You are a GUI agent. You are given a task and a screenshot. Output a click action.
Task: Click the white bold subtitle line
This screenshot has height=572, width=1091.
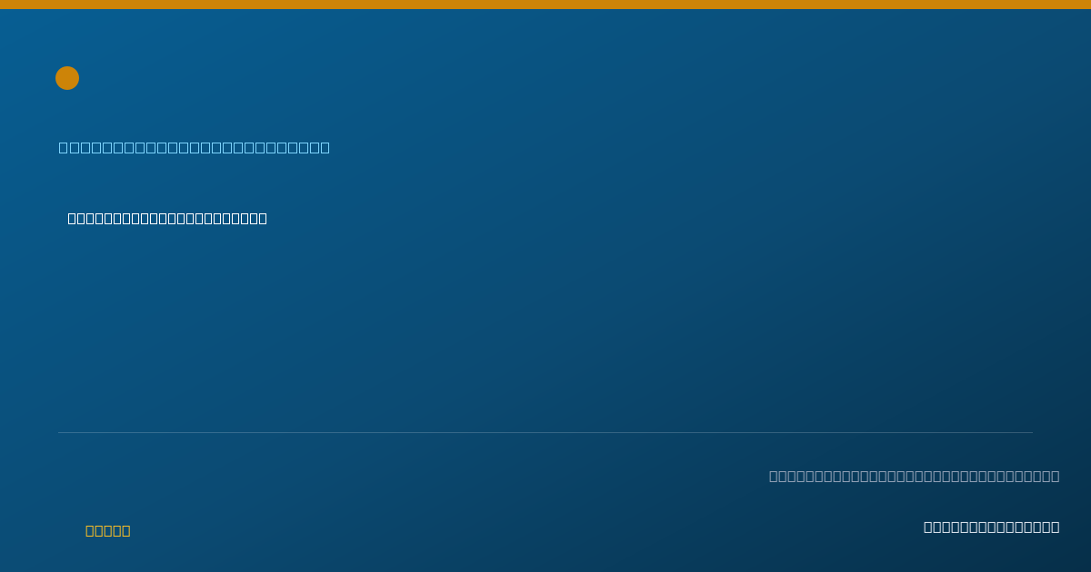167,218
